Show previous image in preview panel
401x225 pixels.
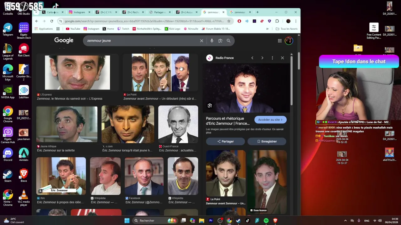tap(252, 58)
